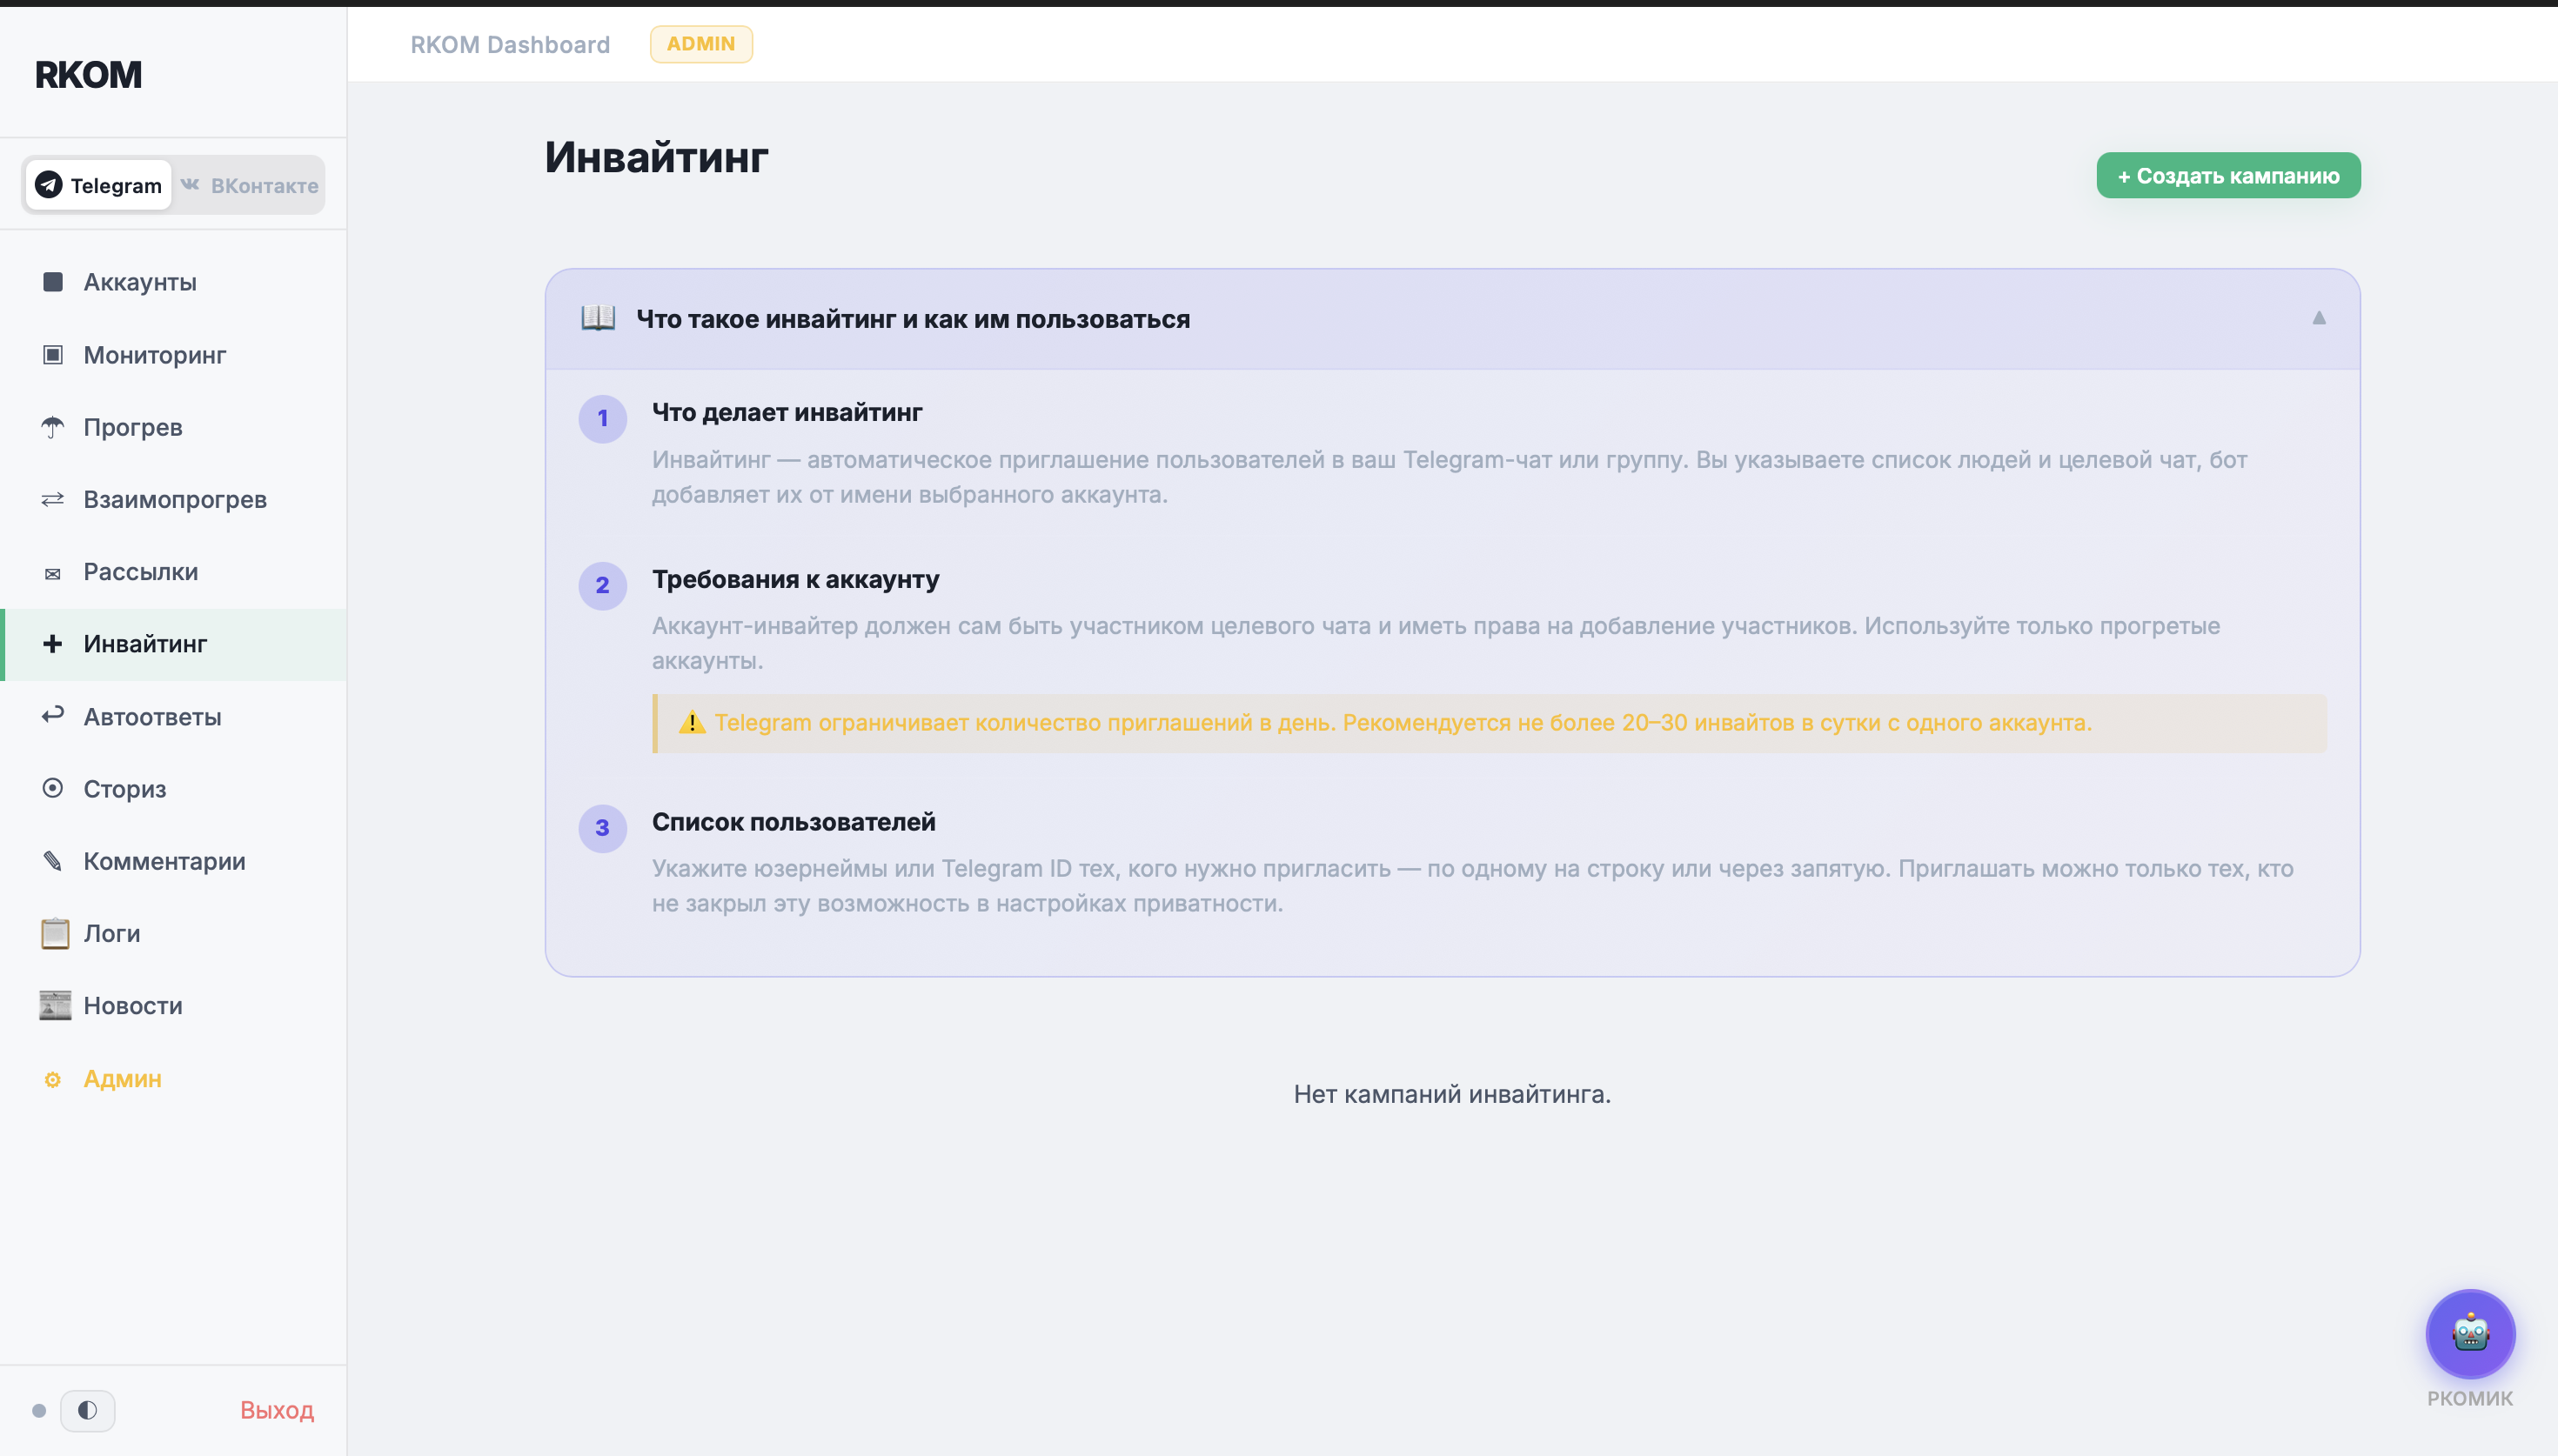Collapse the guide with the triangle arrow
This screenshot has width=2558, height=1456.
coord(2318,318)
